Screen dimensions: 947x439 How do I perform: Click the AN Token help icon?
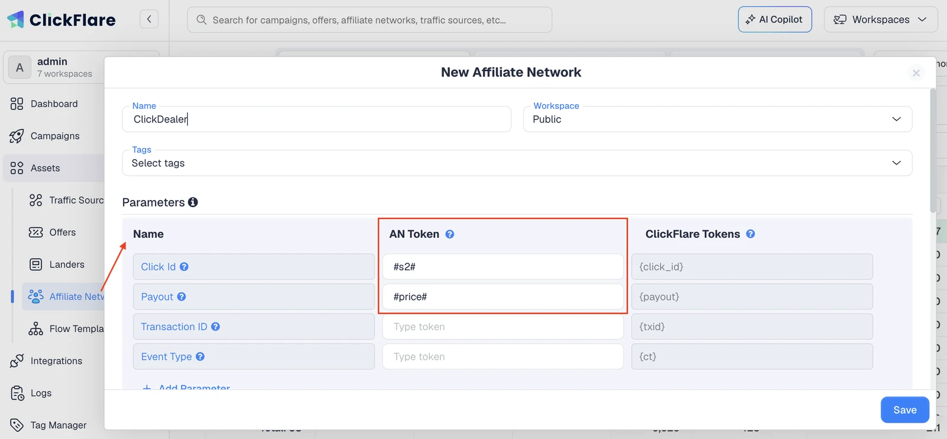(450, 234)
